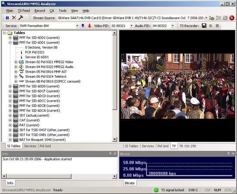237x194 pixels.
Task: Click the teletext icon of Stream 06
Action: [x=21, y=76]
